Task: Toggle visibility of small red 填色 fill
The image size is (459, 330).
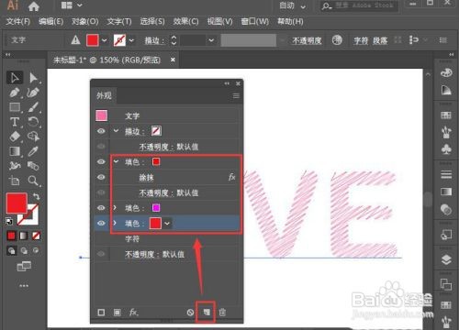Action: (101, 161)
